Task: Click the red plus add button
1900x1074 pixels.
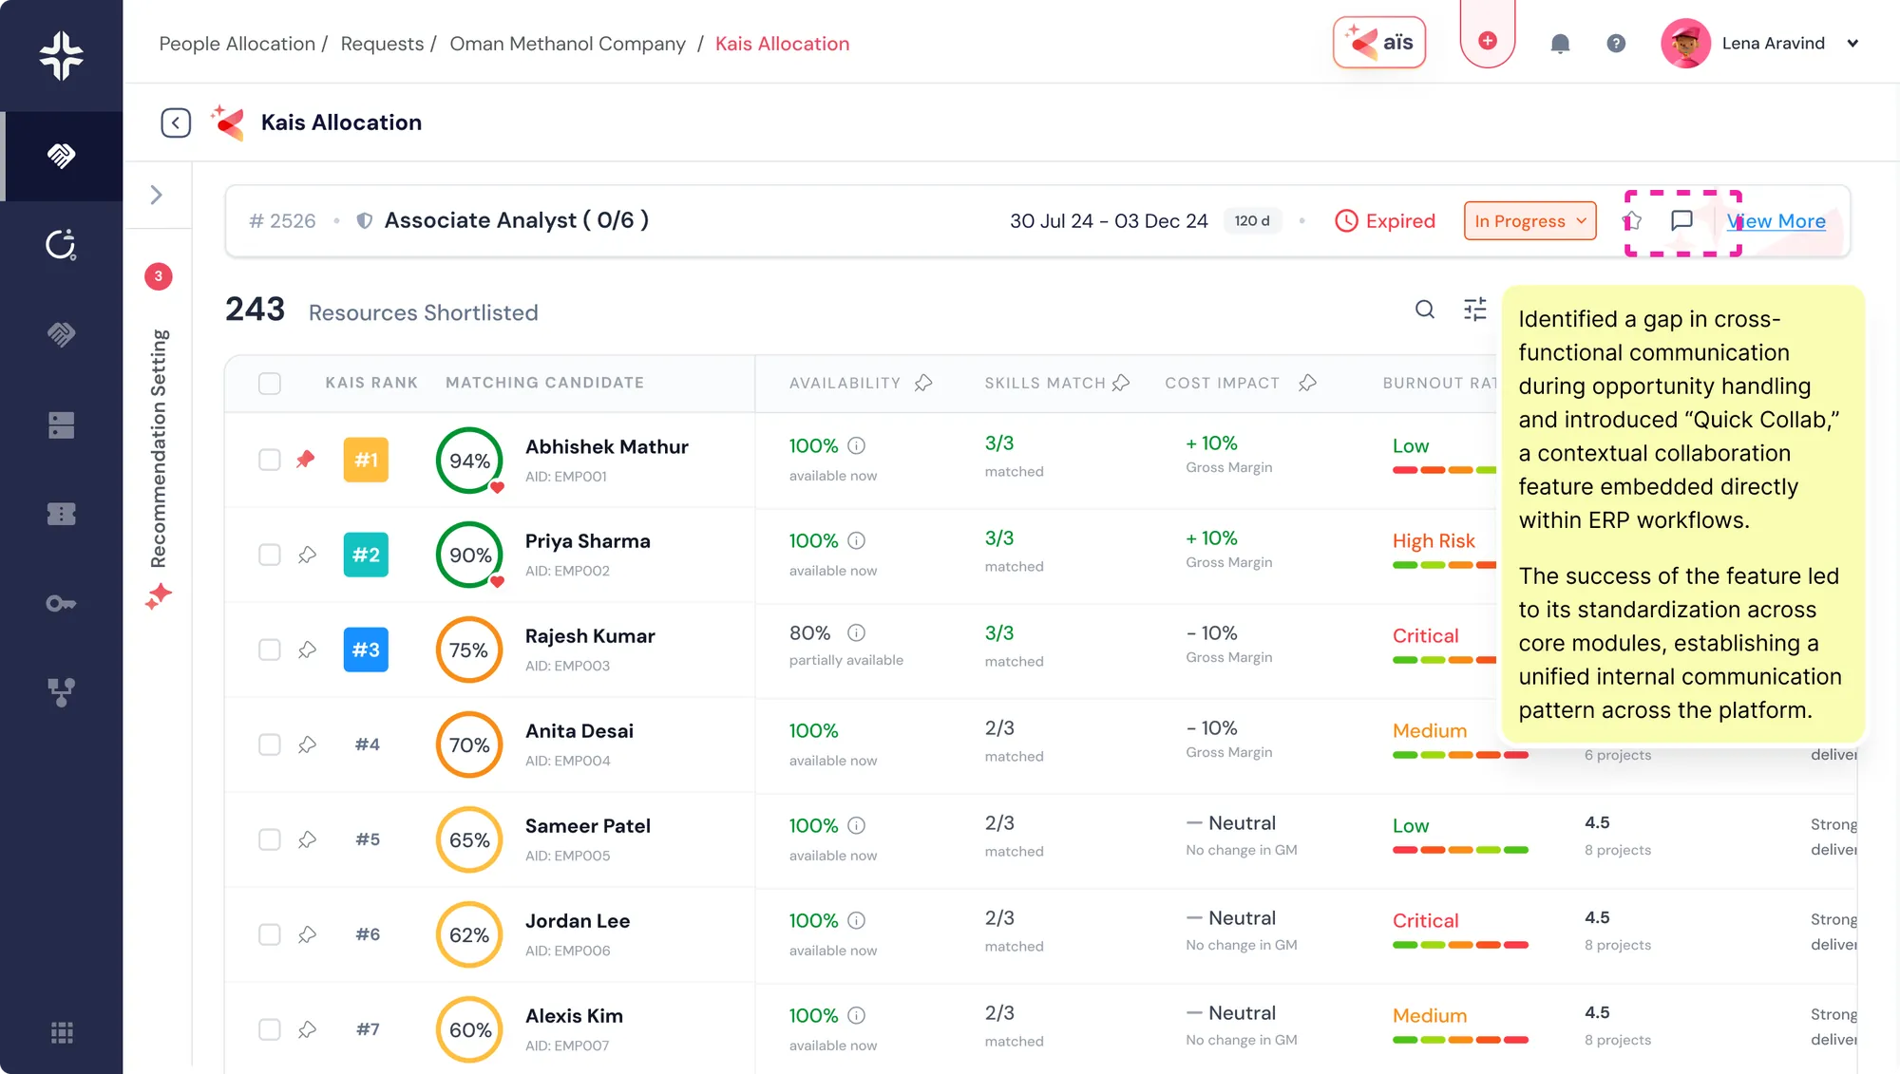Action: [x=1488, y=41]
